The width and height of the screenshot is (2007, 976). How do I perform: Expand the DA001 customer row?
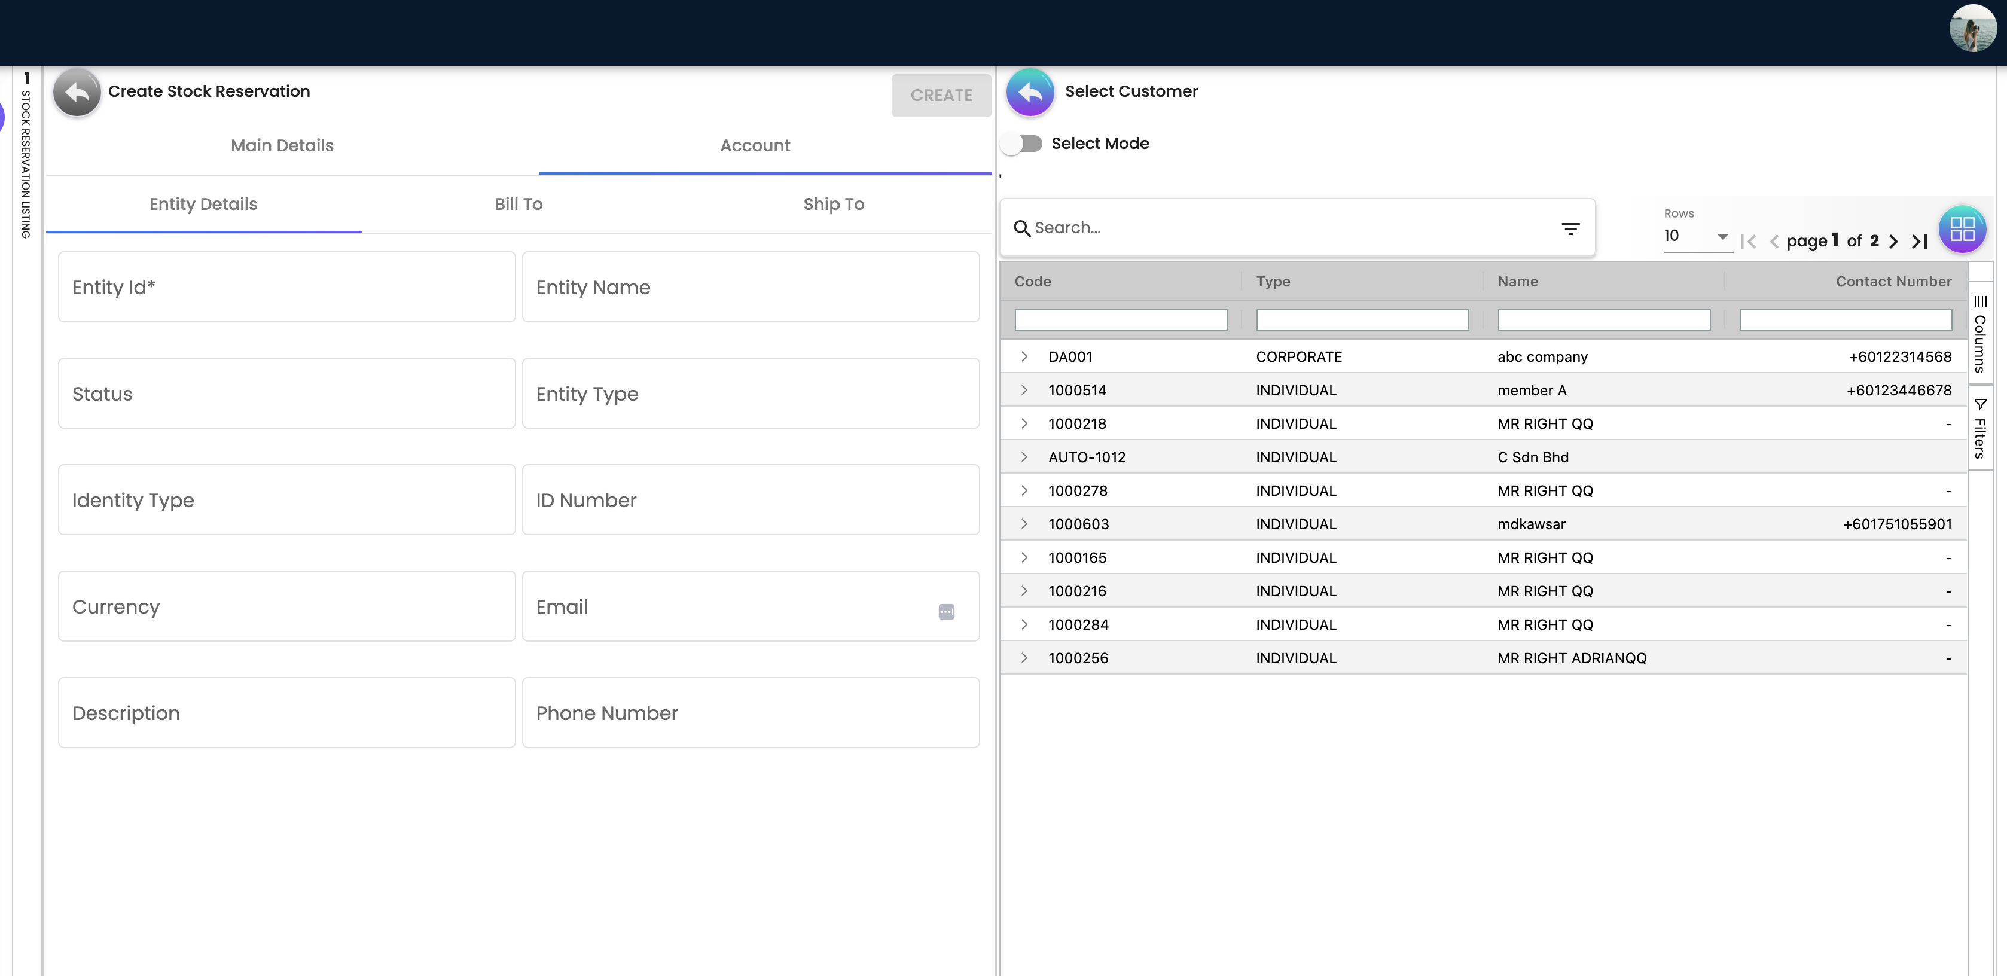coord(1024,357)
